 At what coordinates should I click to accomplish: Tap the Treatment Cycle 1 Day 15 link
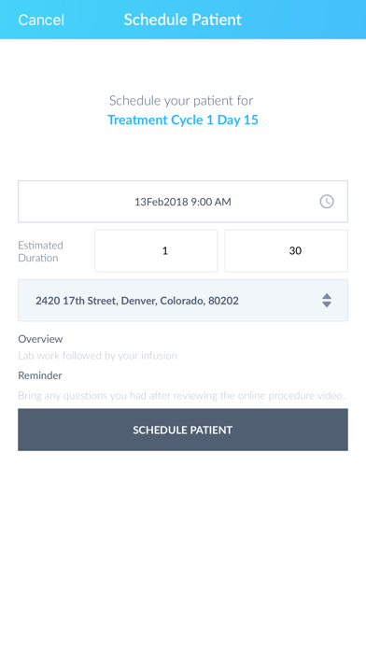coord(183,120)
